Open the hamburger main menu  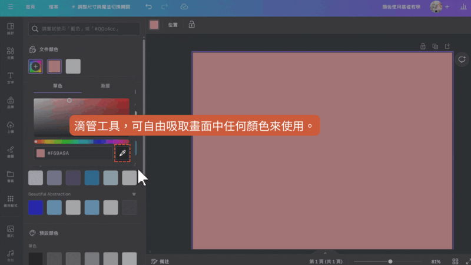click(x=10, y=7)
